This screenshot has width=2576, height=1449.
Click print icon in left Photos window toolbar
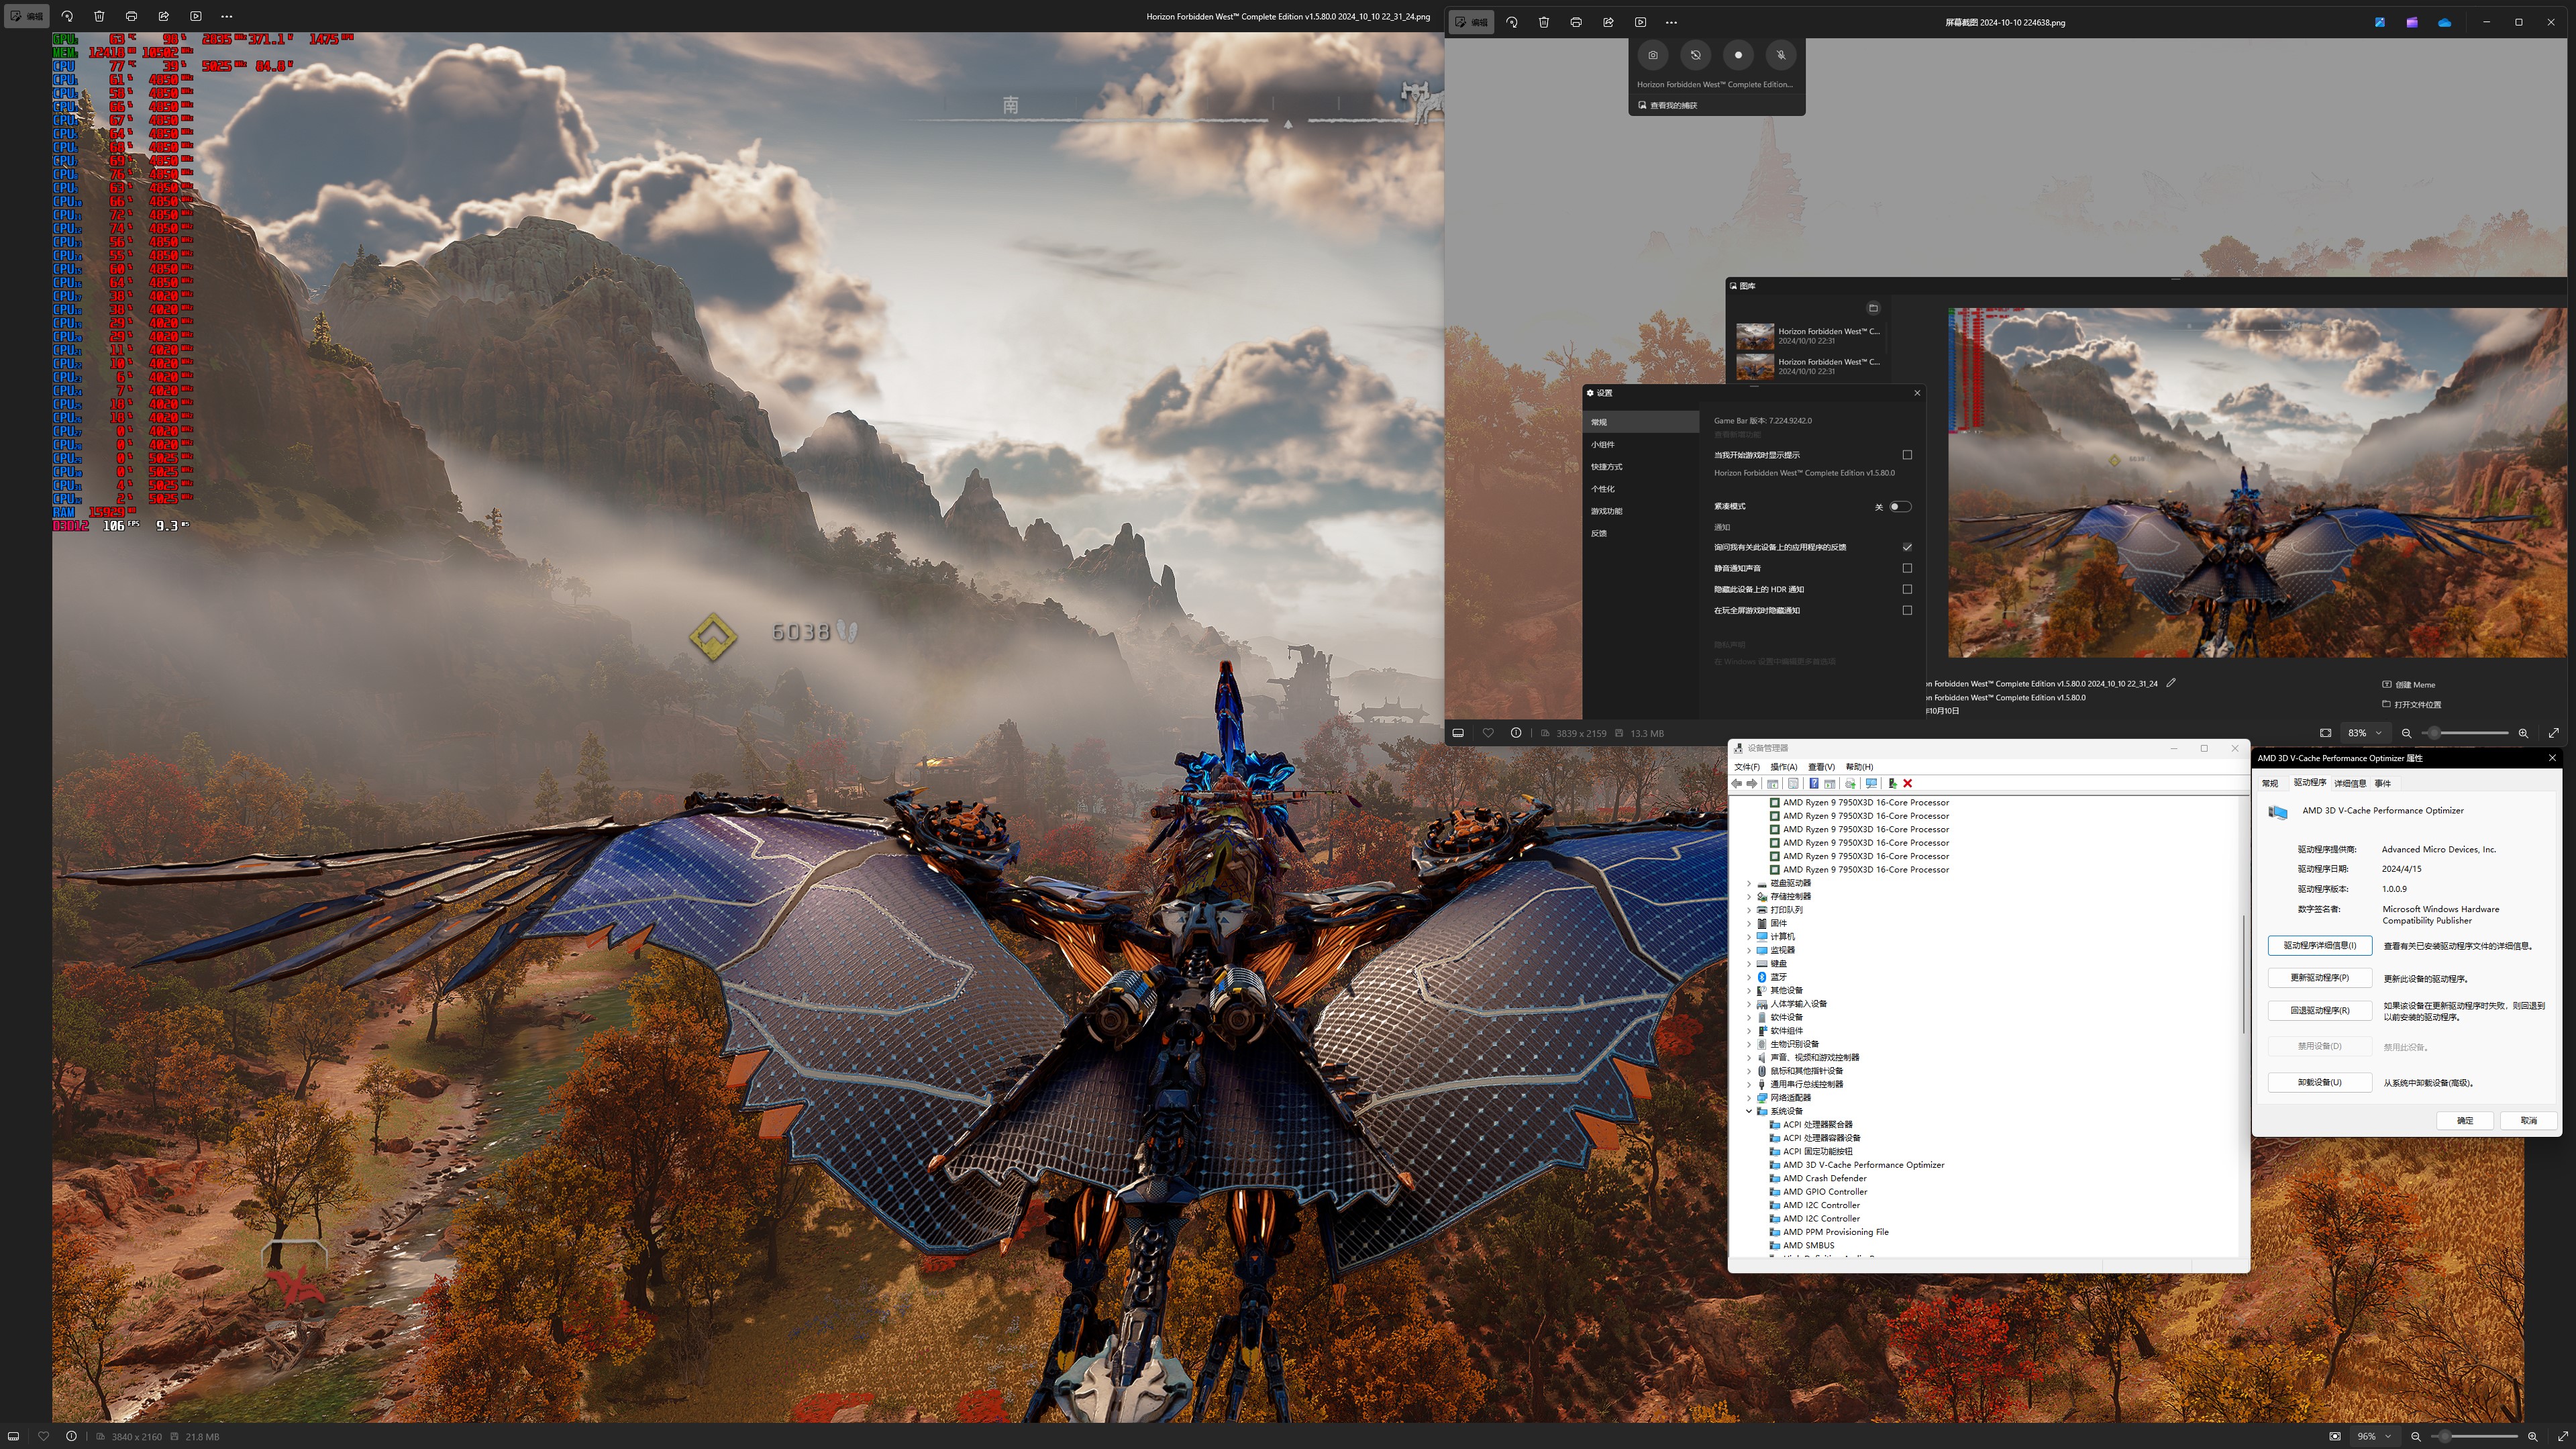[131, 16]
